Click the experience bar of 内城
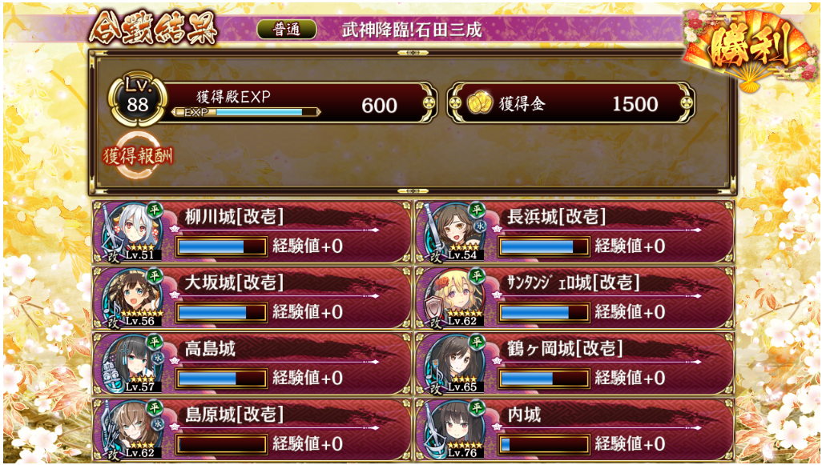Screen dimensions: 826x465 click(544, 444)
